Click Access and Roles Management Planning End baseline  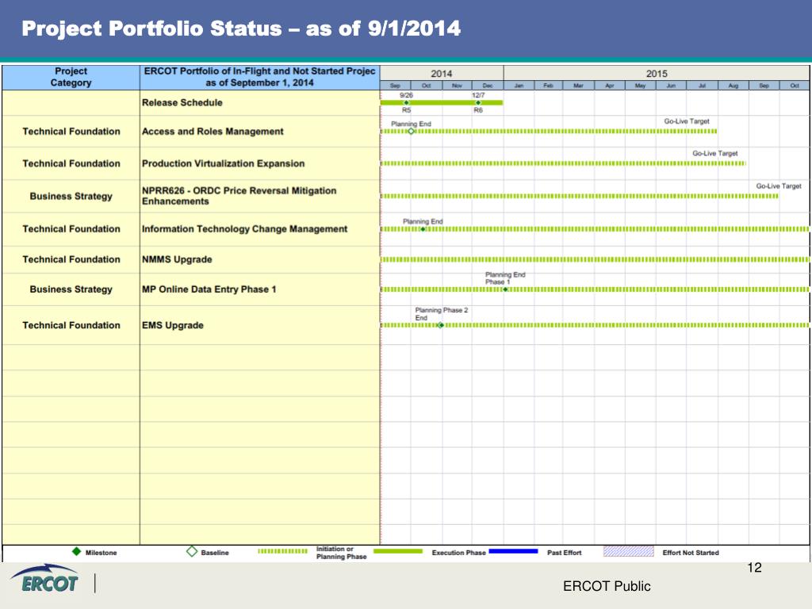tap(412, 132)
